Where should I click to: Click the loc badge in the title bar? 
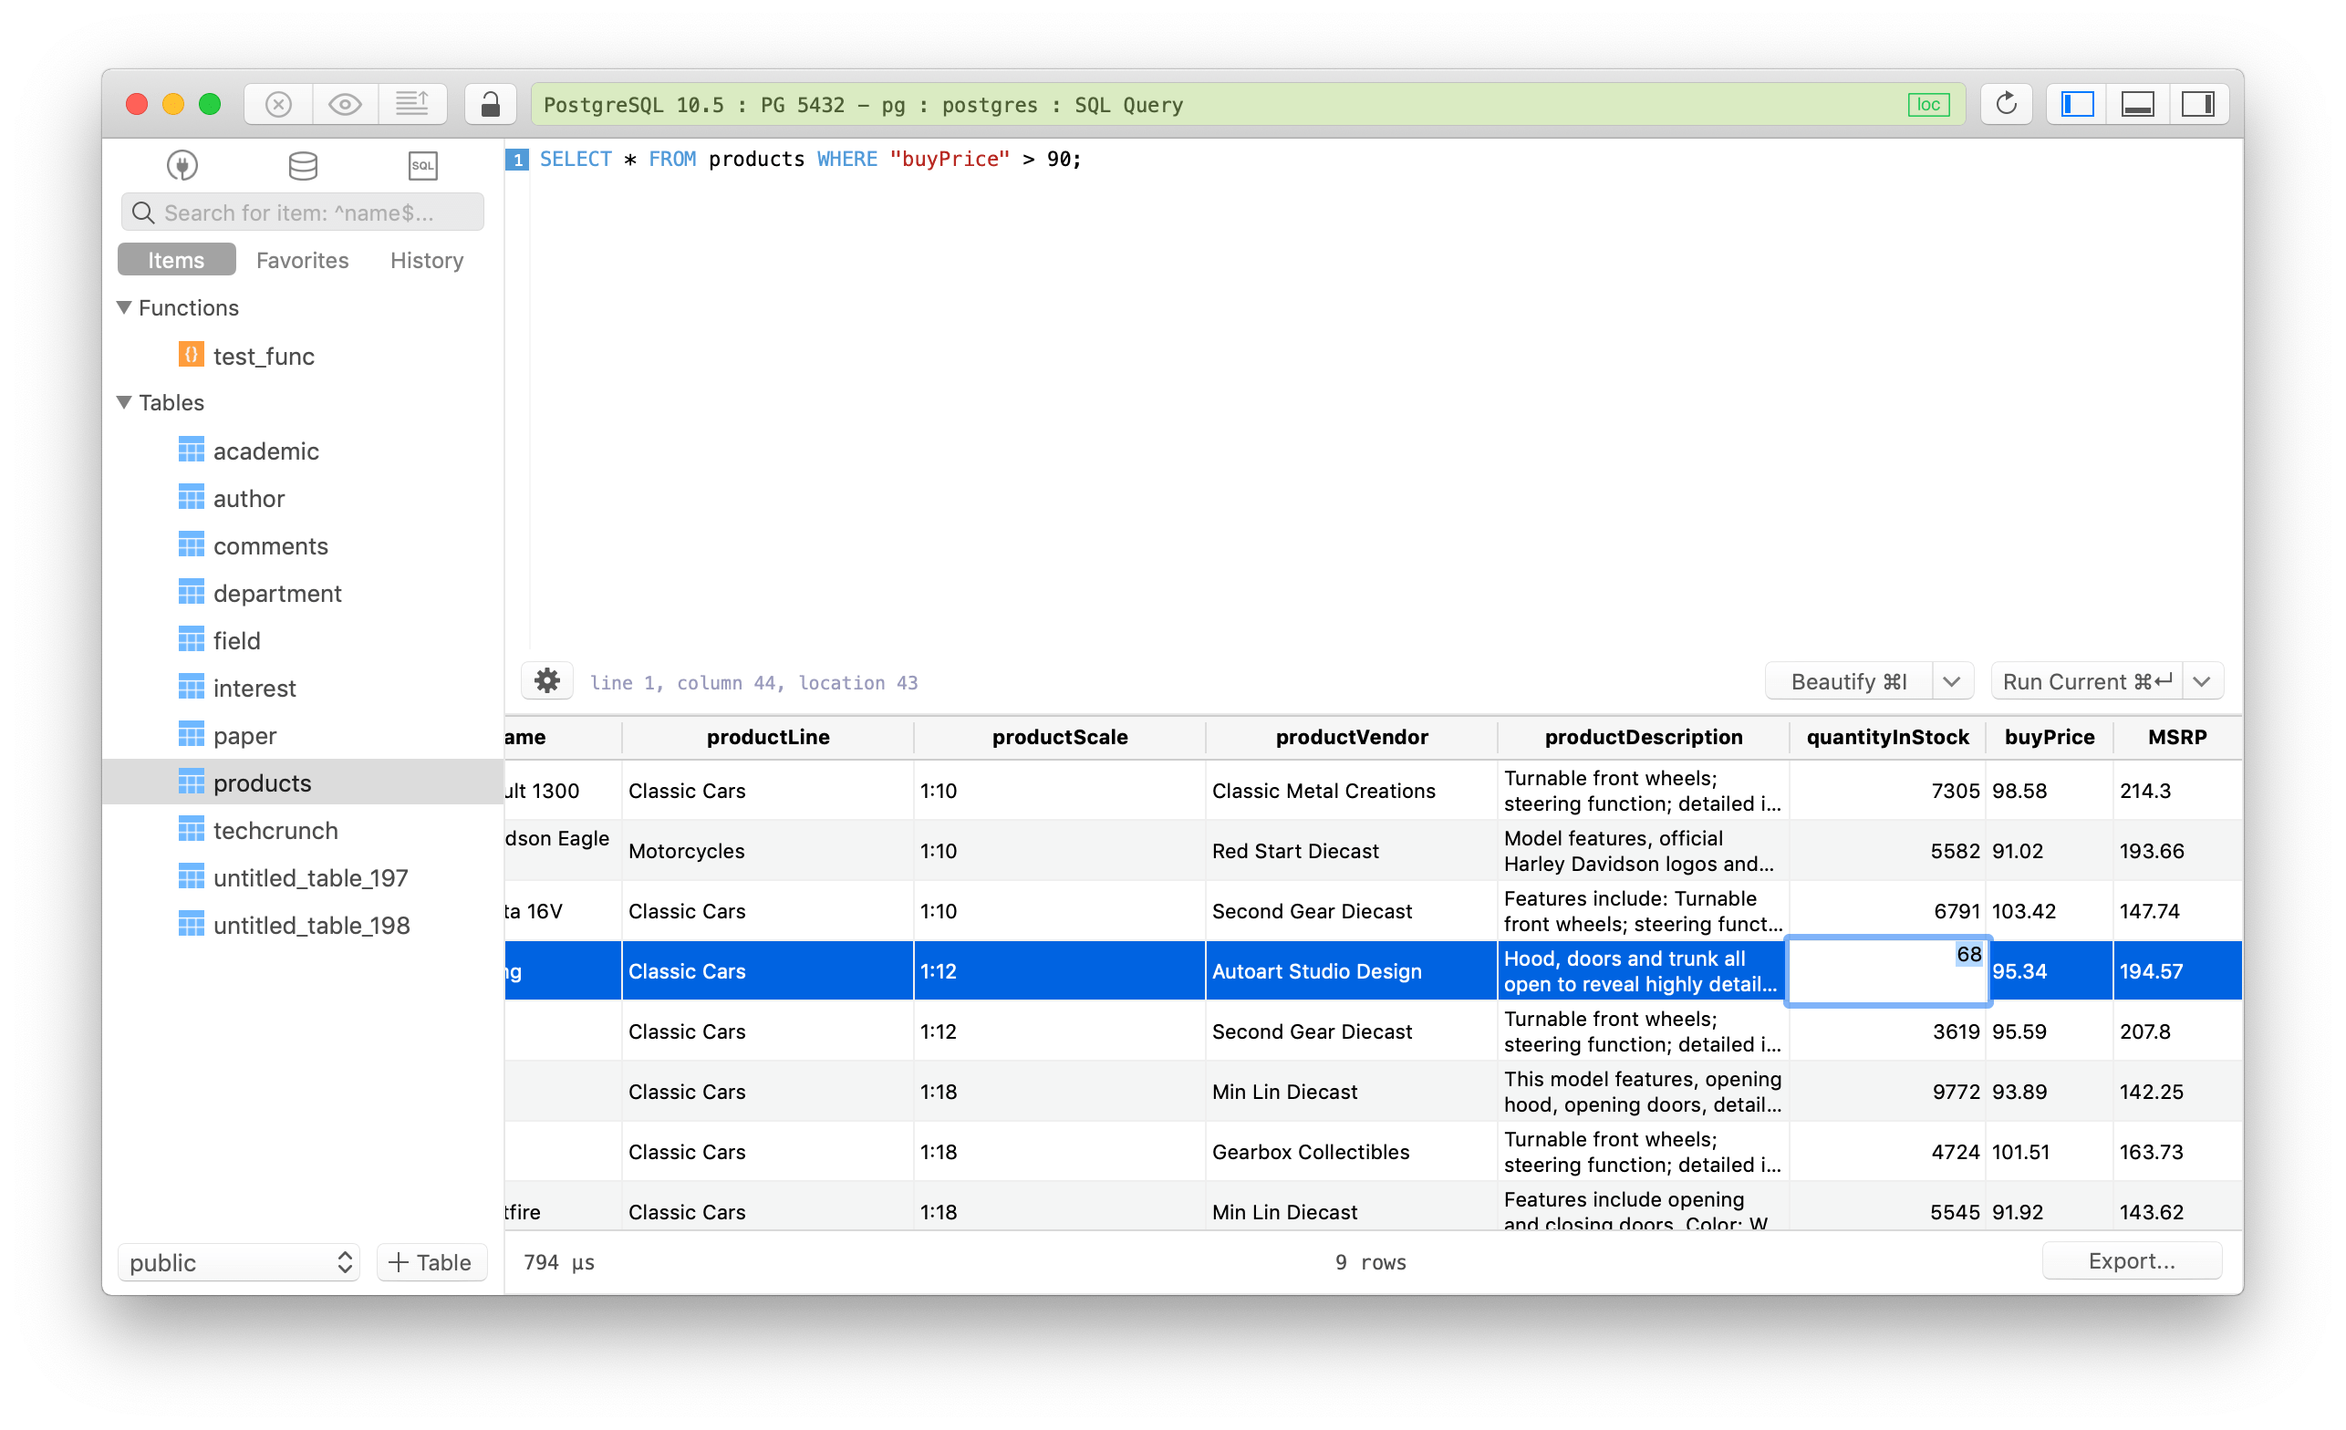1928,105
